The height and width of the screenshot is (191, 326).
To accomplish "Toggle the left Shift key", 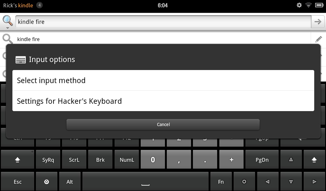I will point(18,159).
